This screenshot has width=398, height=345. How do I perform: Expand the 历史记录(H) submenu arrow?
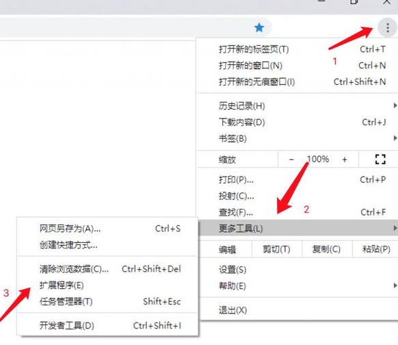click(x=395, y=105)
